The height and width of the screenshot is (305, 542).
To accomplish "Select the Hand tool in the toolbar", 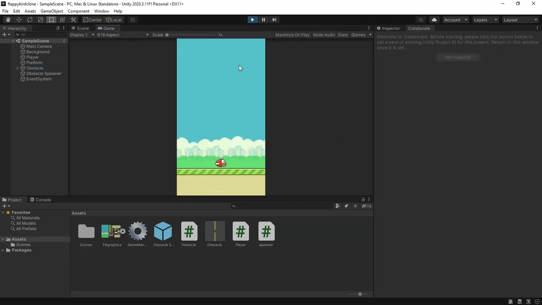I will click(x=8, y=19).
